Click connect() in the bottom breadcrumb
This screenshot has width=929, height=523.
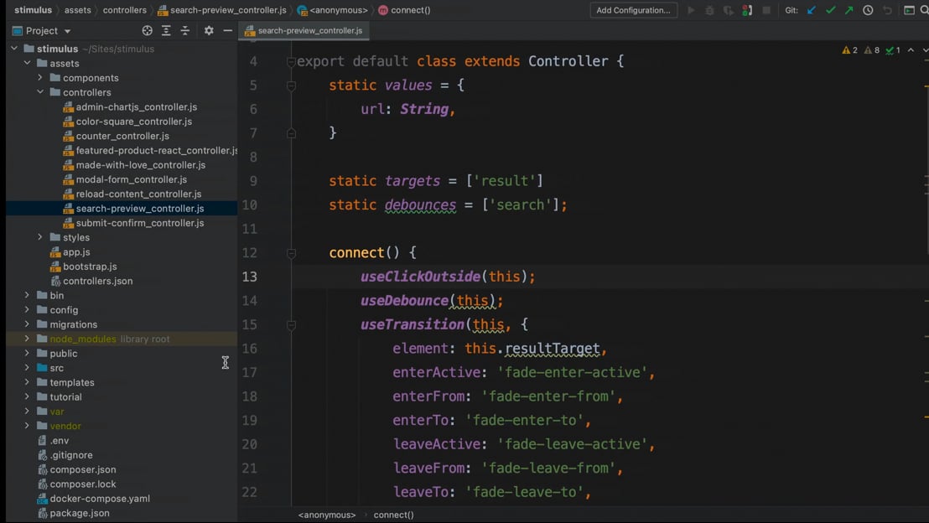pyautogui.click(x=393, y=515)
